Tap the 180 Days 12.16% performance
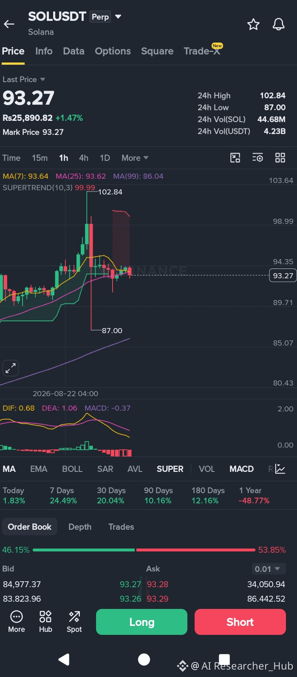This screenshot has width=297, height=677. point(208,496)
